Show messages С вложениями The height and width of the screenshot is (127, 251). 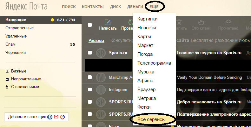pyautogui.click(x=25, y=87)
